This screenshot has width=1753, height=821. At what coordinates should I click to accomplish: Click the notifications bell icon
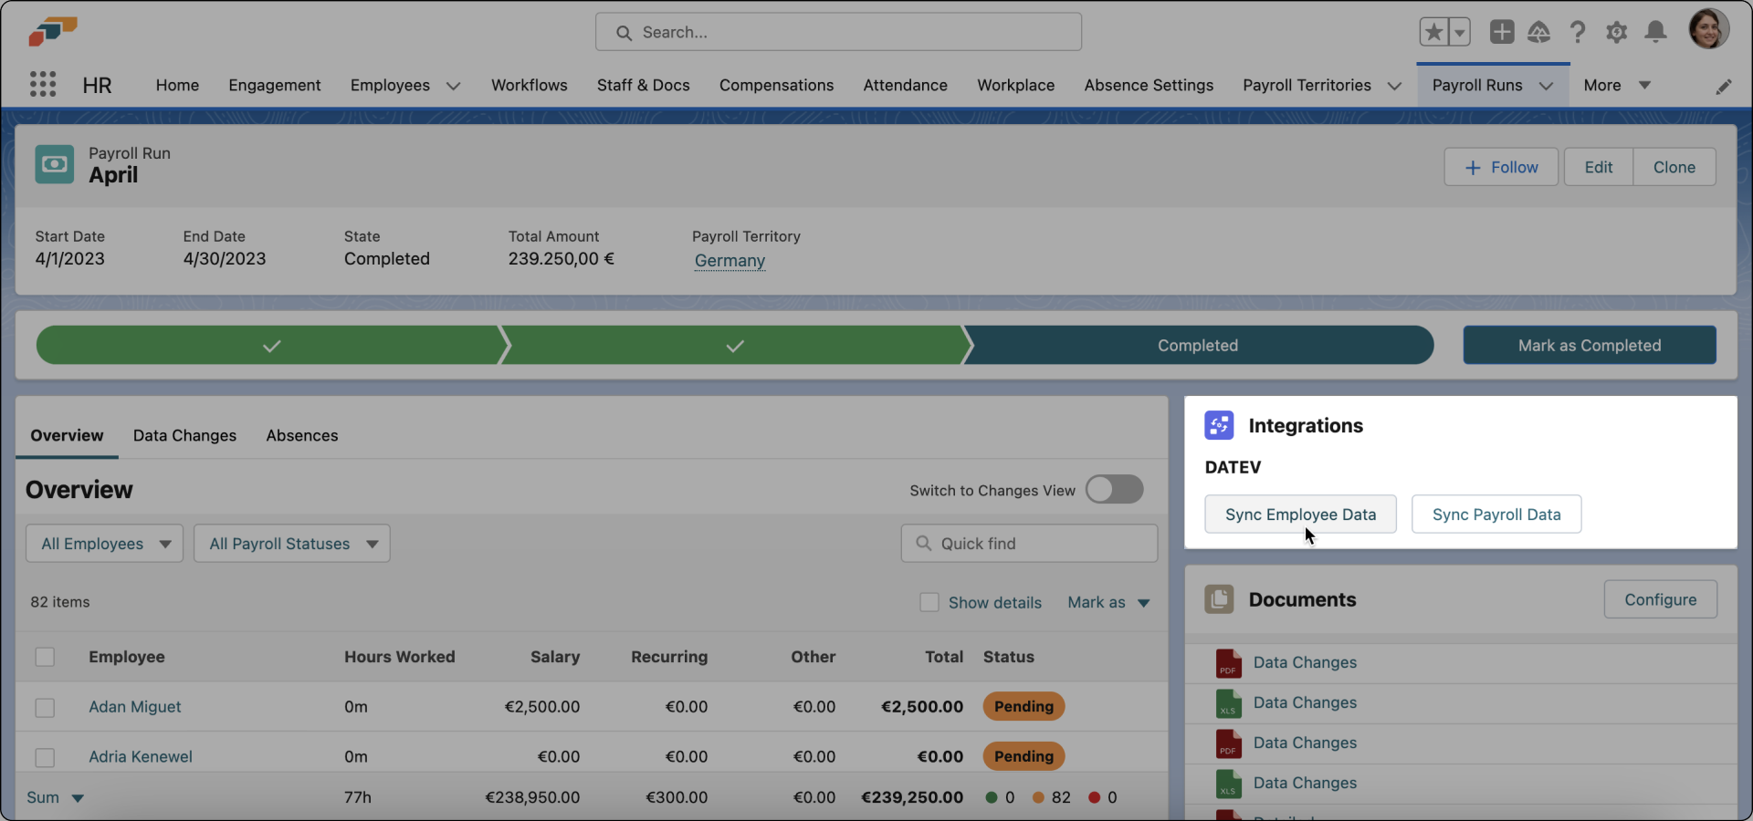1655,31
